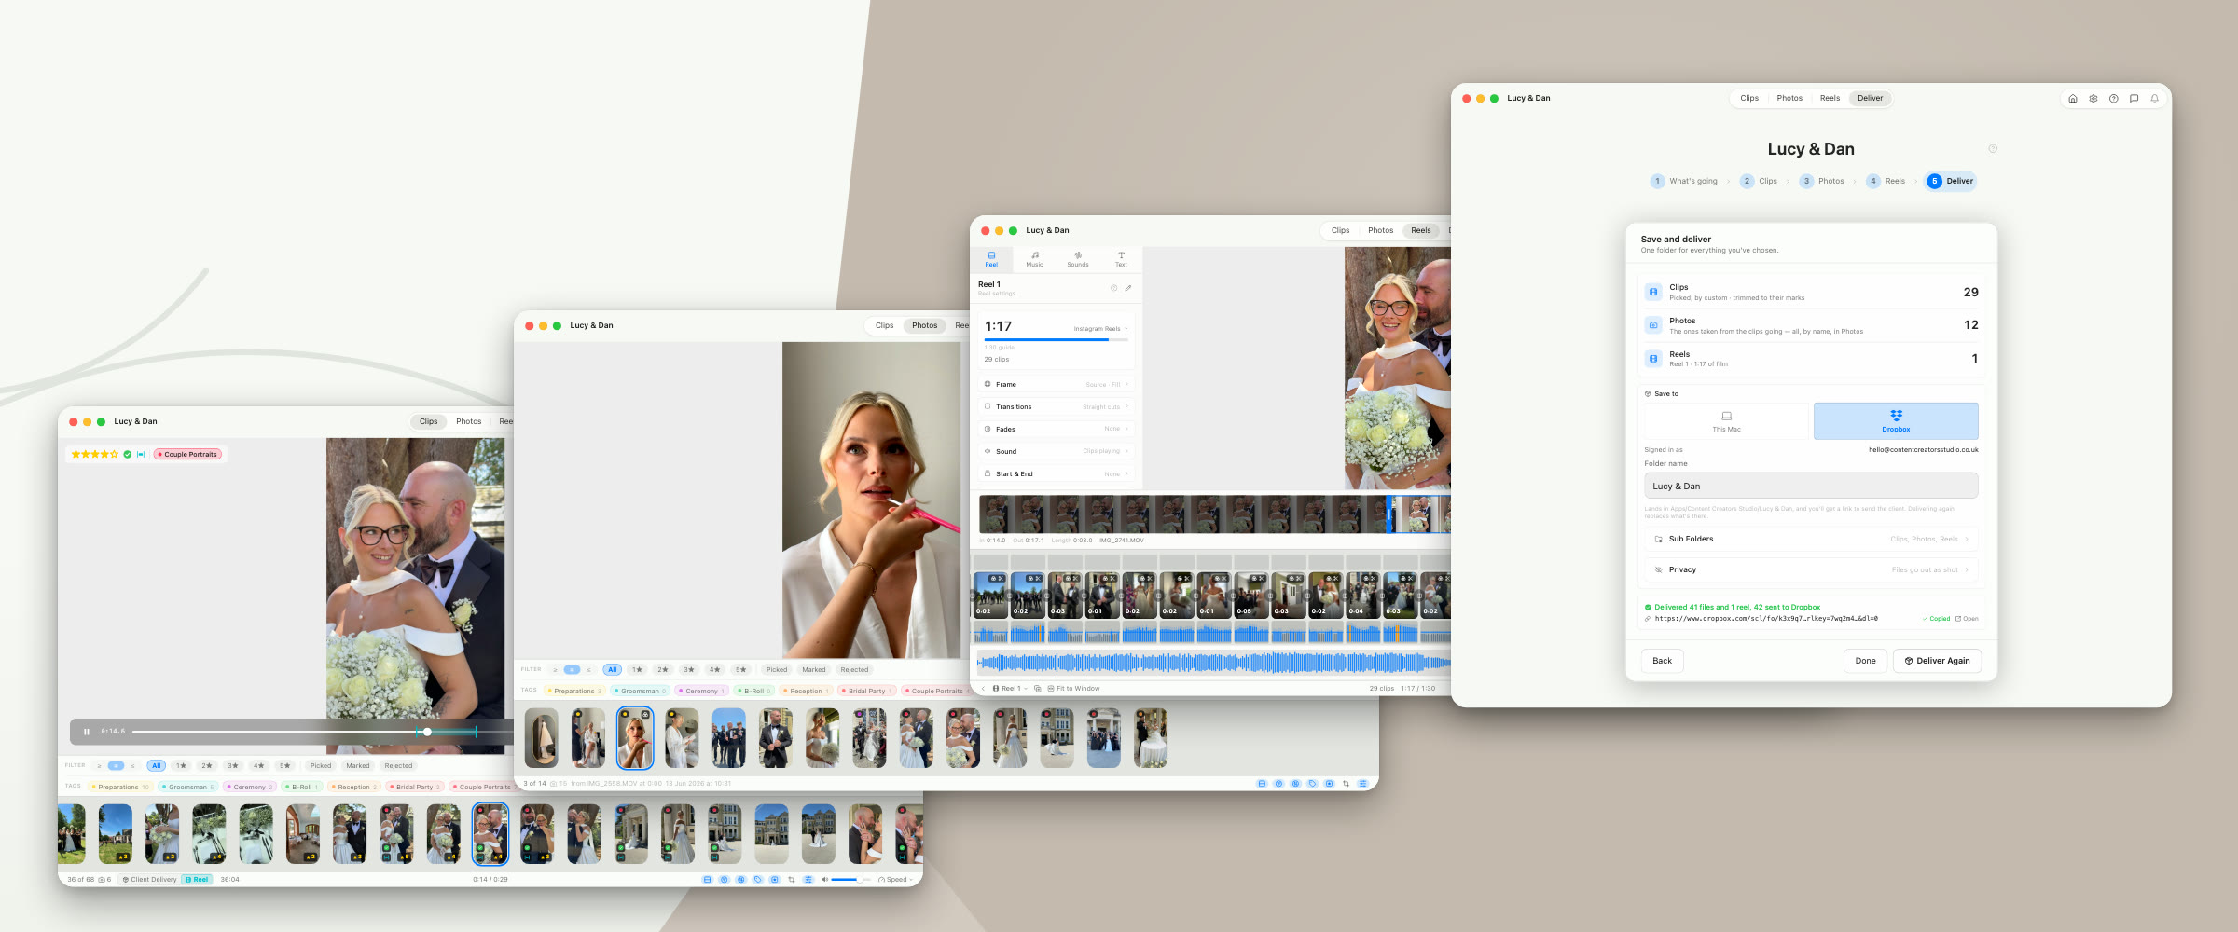Expand the Sub Folders option row
The height and width of the screenshot is (932, 2238).
[1811, 539]
